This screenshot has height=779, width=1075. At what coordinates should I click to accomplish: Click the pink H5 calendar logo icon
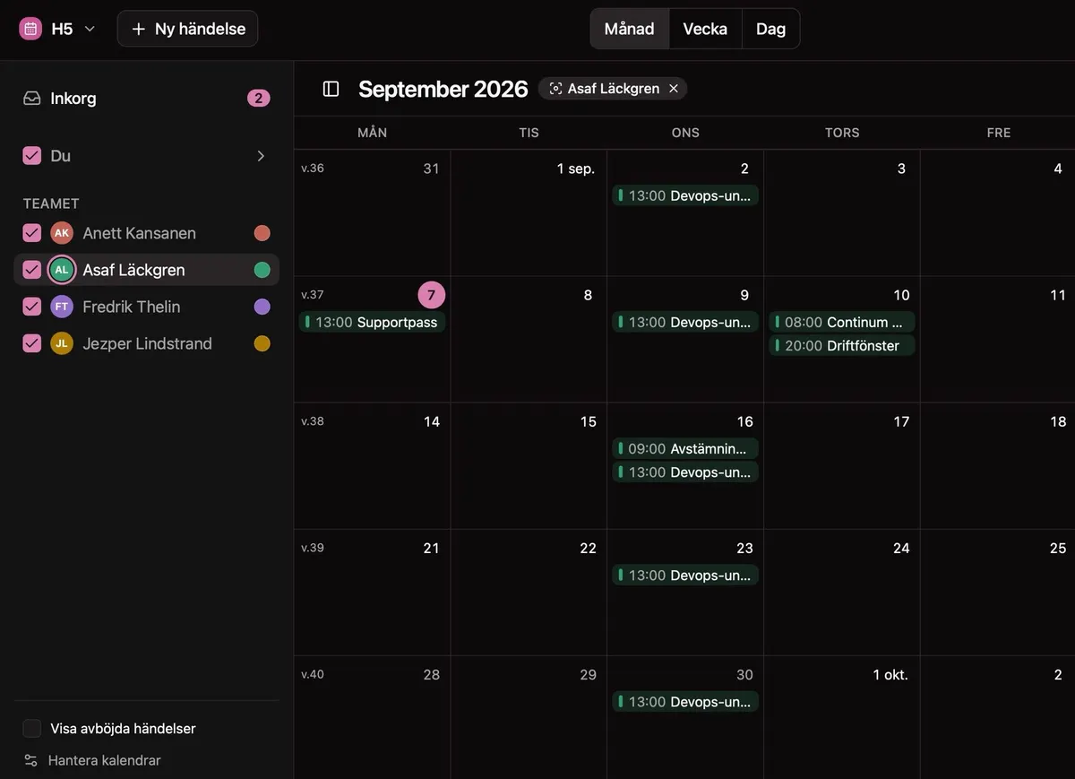[30, 29]
